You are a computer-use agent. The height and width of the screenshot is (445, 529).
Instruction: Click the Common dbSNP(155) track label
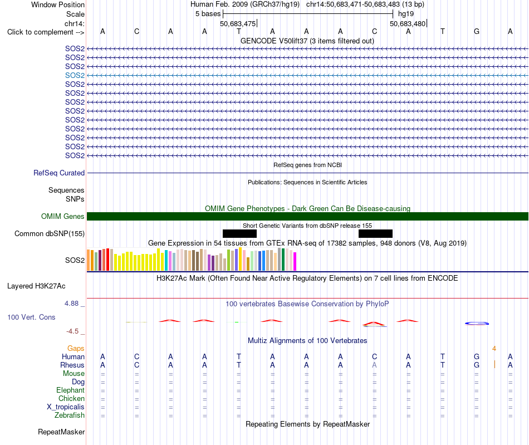(x=50, y=233)
